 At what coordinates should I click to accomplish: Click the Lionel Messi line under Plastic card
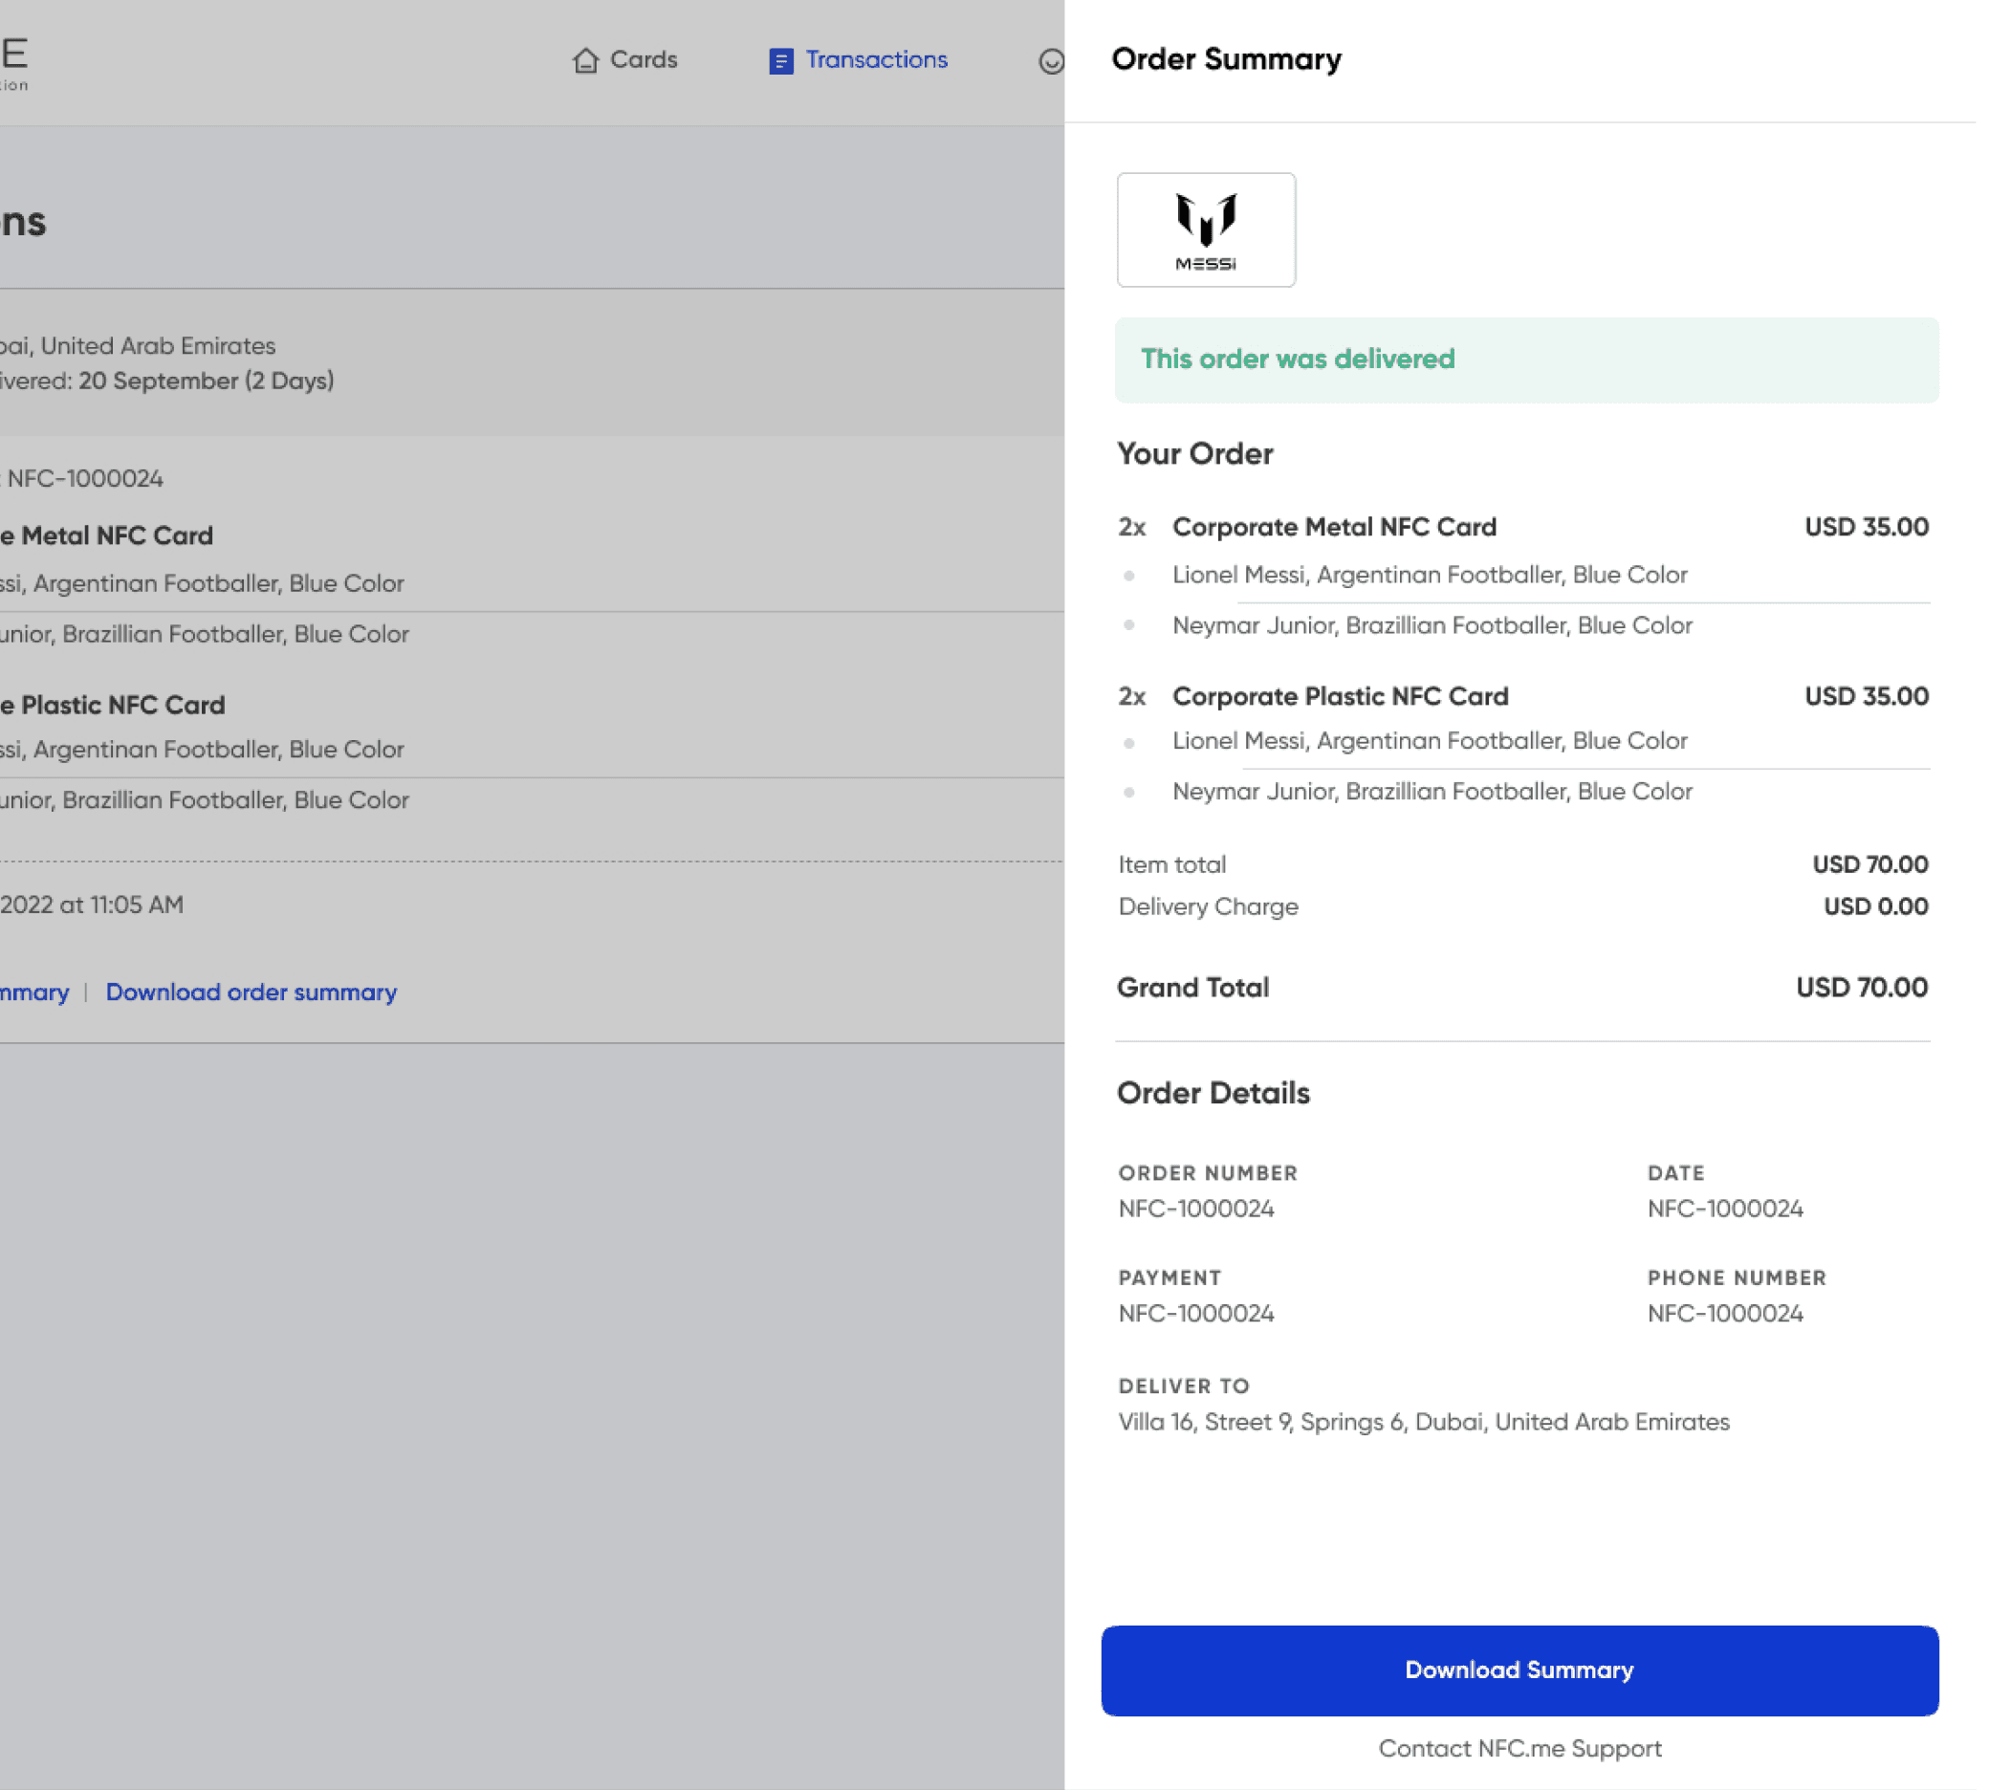1430,741
